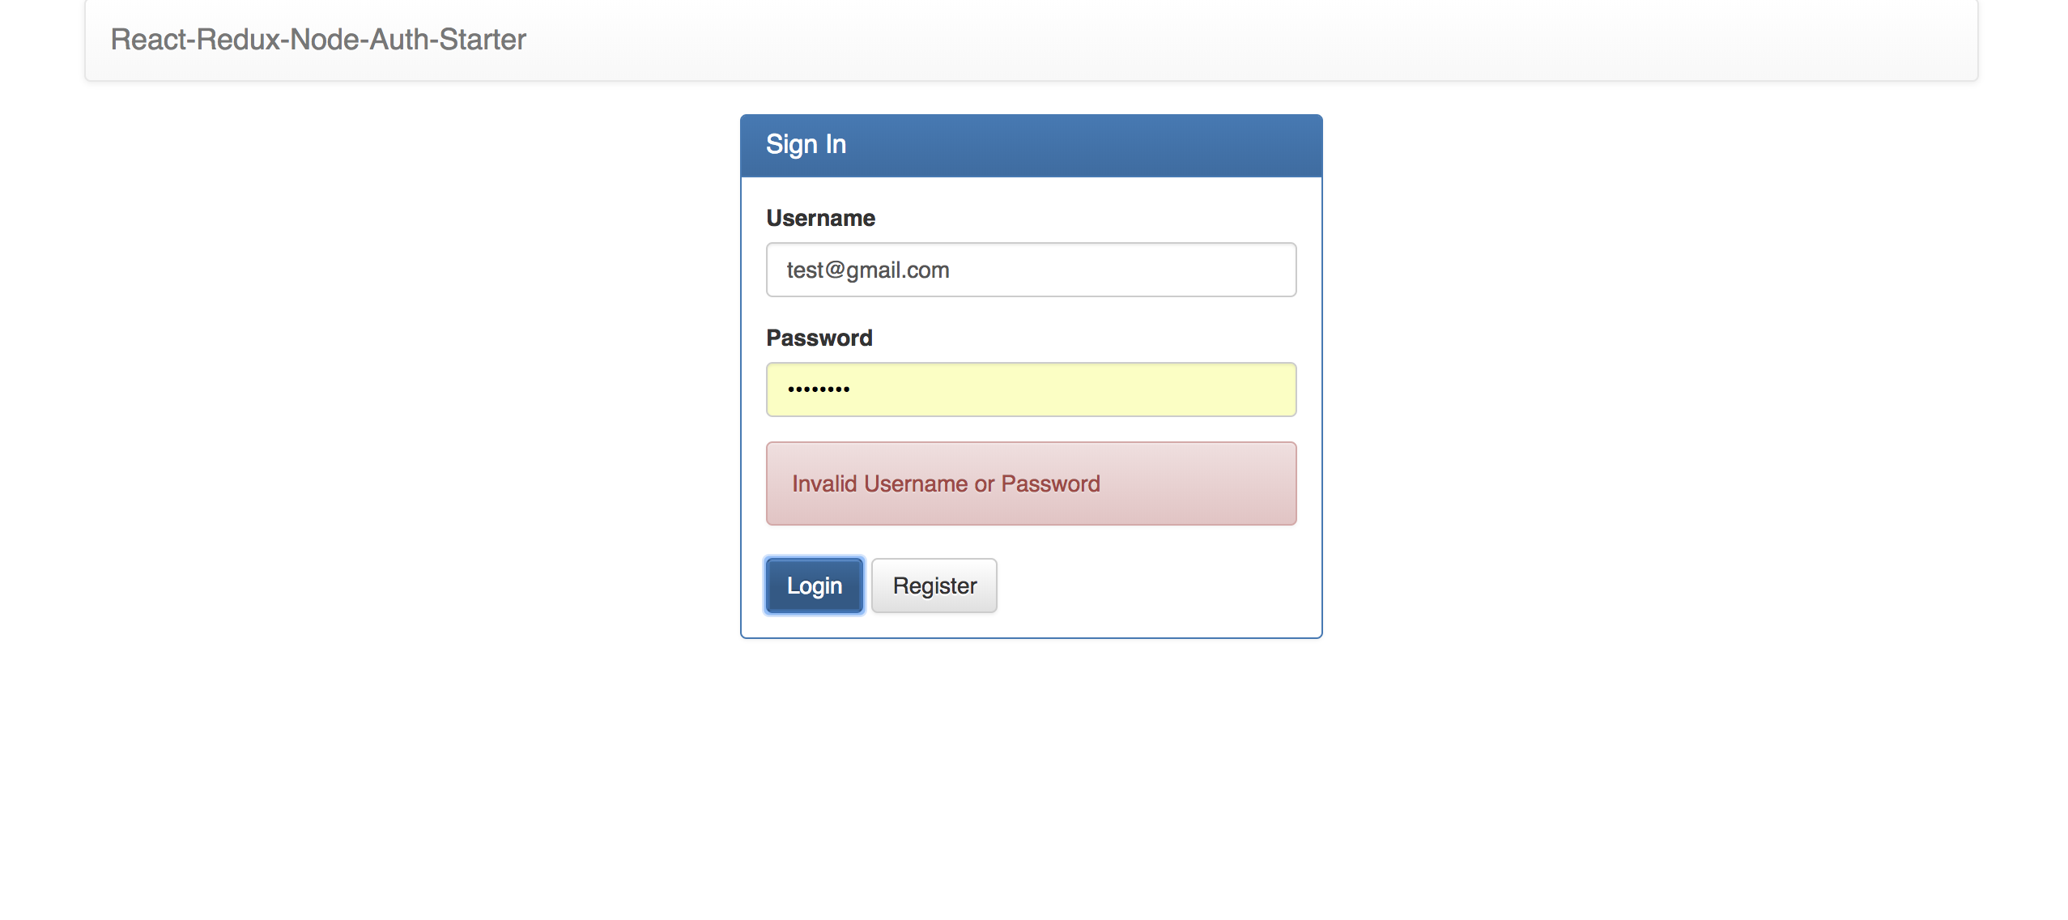
Task: Click the Sign In panel heading
Action: point(806,144)
